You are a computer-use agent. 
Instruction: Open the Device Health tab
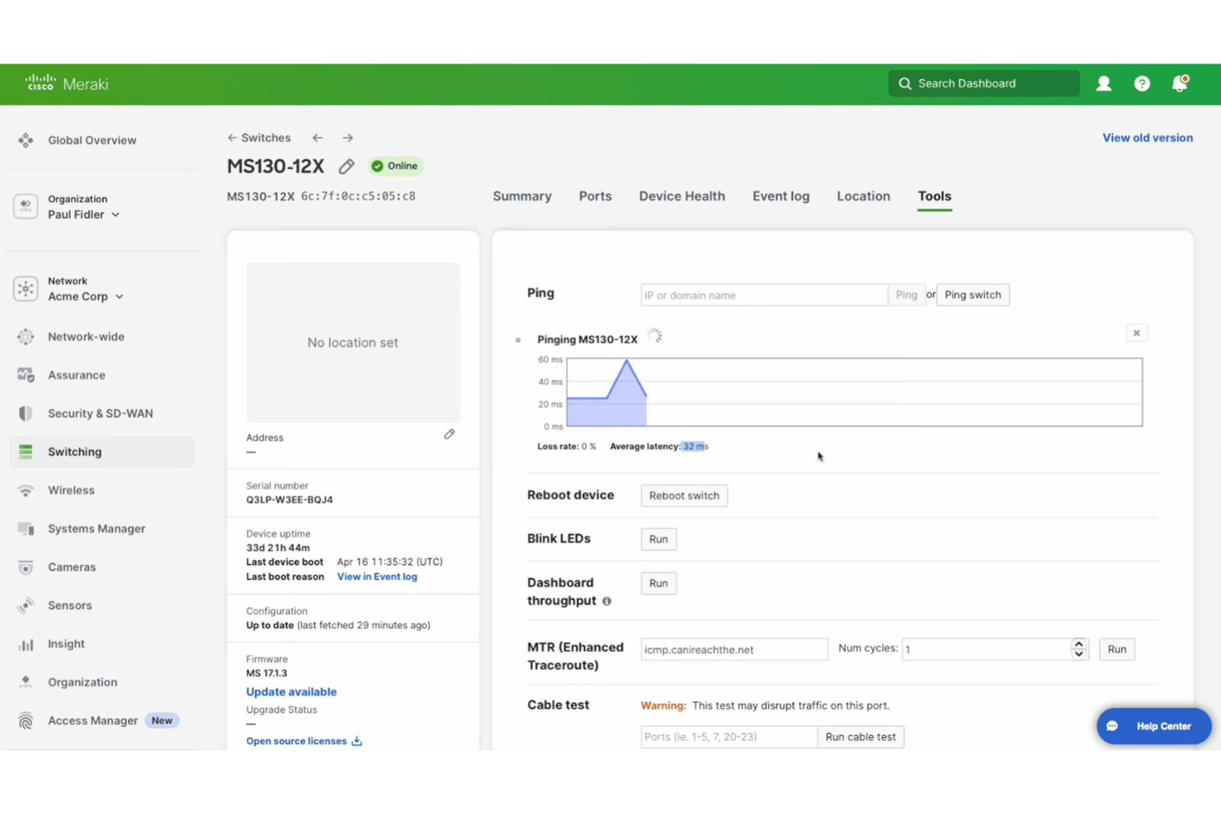click(x=681, y=196)
